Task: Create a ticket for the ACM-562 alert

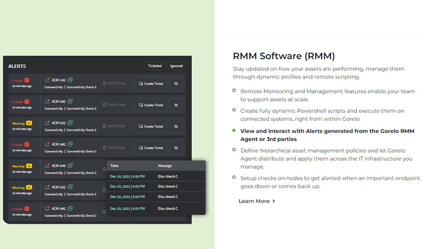Action: coord(151,105)
